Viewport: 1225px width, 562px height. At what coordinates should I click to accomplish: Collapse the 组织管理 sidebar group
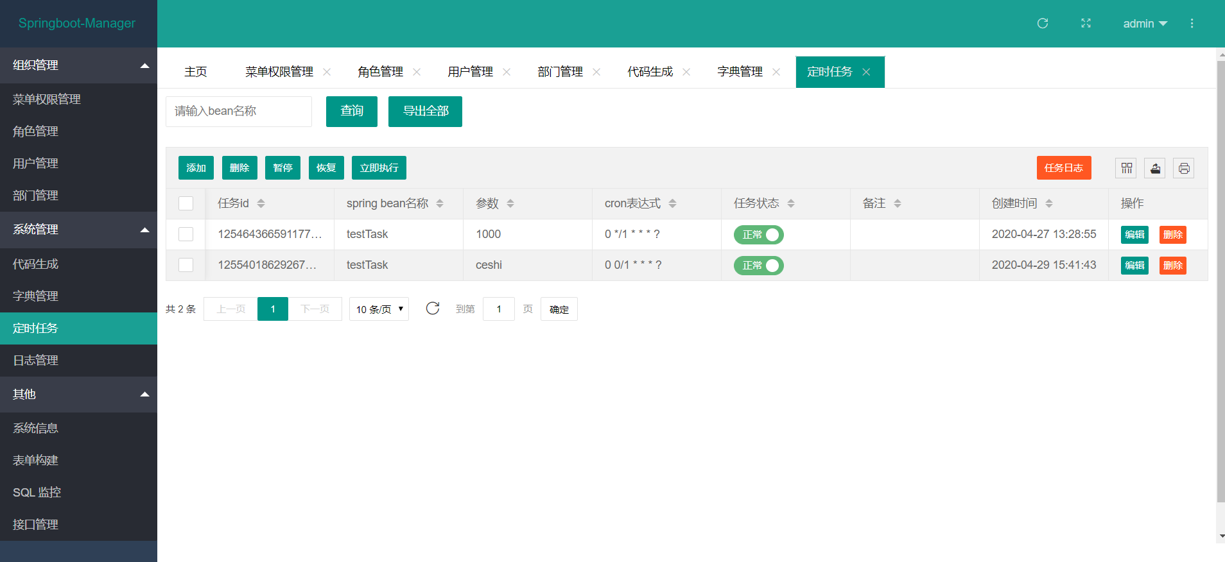tap(78, 65)
